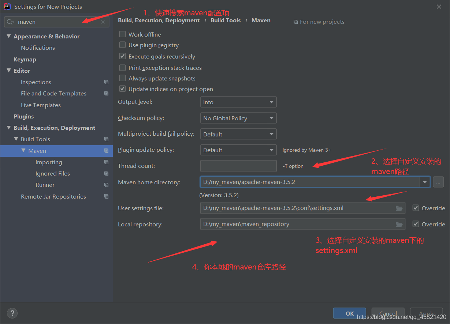This screenshot has height=324, width=450.
Task: Click Build, Execution, Deployment breadcrumb
Action: [x=159, y=20]
